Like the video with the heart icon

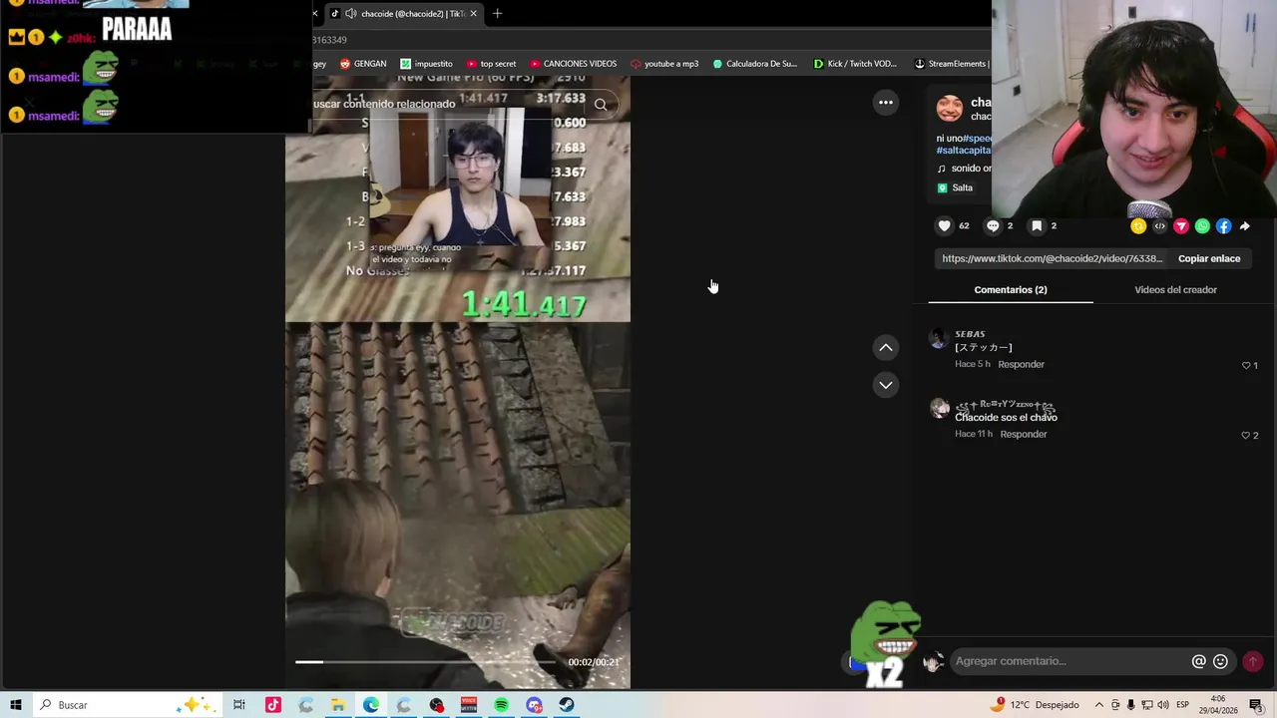pyautogui.click(x=944, y=226)
